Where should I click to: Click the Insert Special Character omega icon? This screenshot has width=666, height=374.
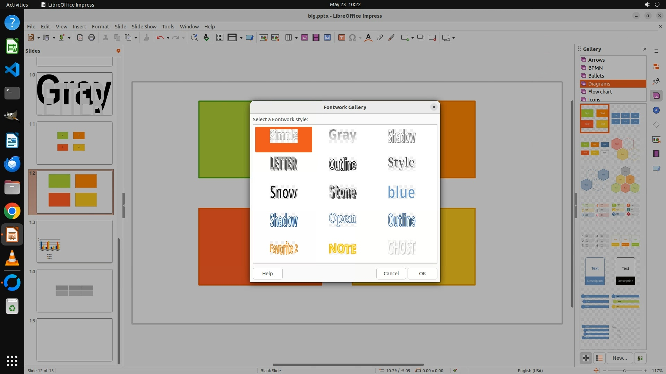pos(352,38)
